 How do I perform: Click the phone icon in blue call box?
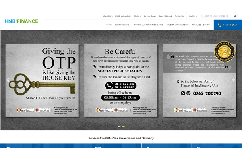tap(220, 25)
